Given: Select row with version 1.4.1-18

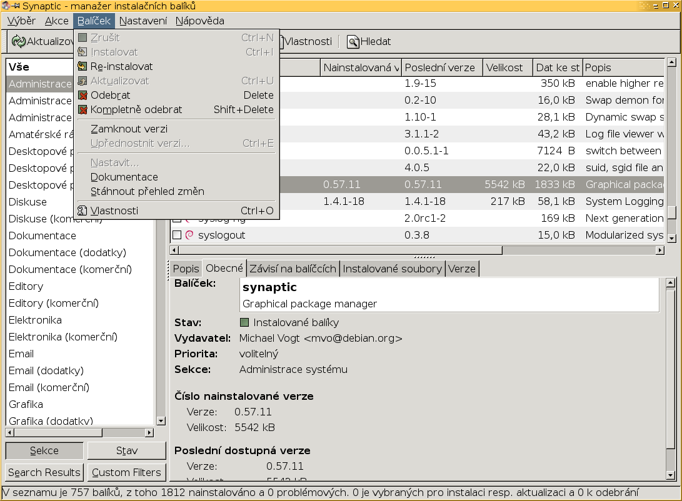Looking at the screenshot, I should 471,202.
